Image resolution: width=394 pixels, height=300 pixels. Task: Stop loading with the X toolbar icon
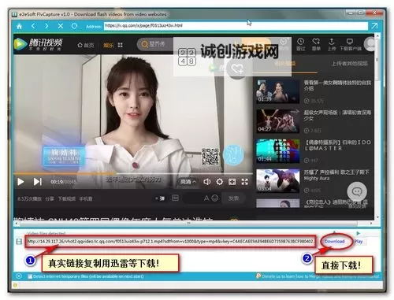point(61,26)
